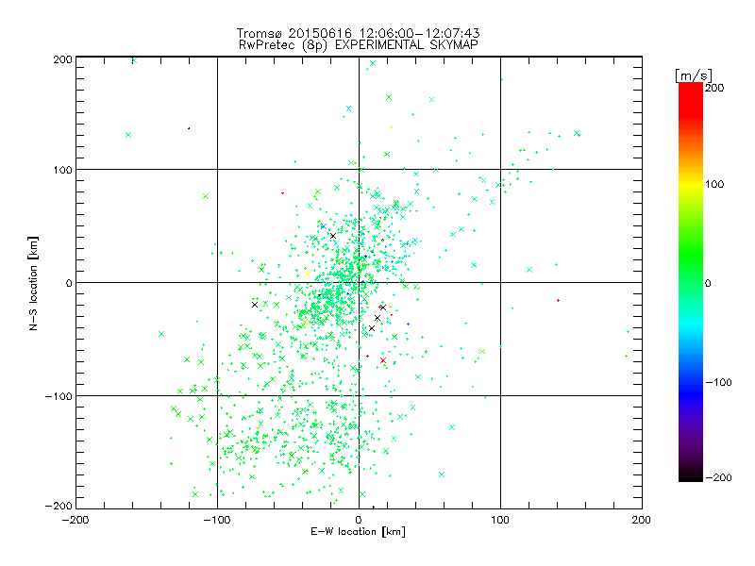755x566 pixels.
Task: Click the 'N-S location [km]' axis label
Action: [x=33, y=283]
